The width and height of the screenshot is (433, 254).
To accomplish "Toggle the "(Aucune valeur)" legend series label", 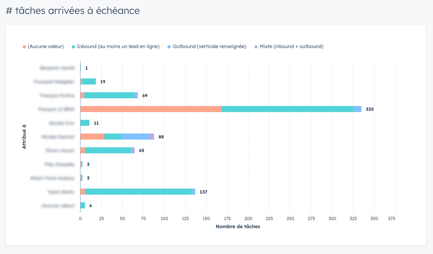I will click(x=46, y=47).
